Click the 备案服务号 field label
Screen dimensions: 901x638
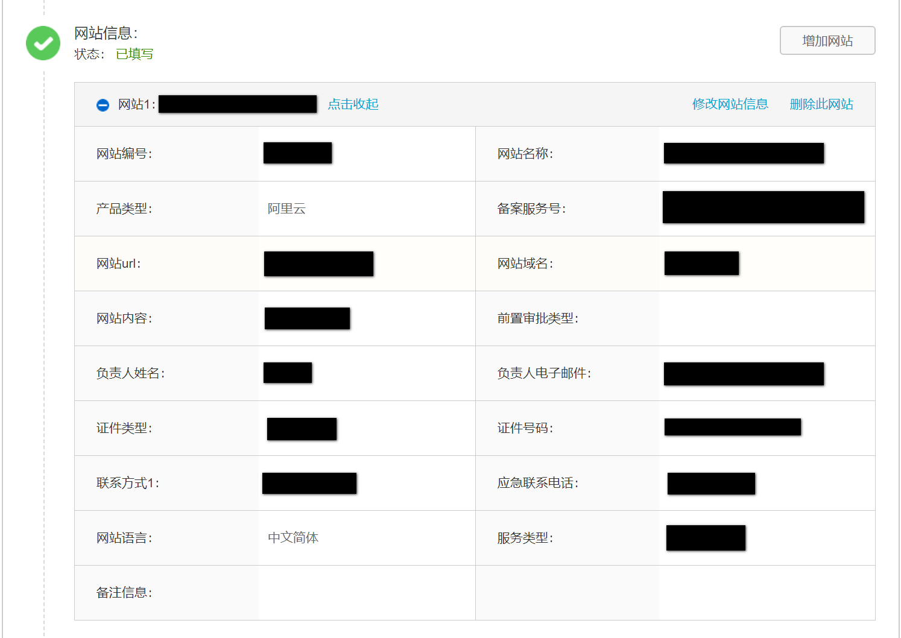pyautogui.click(x=531, y=209)
